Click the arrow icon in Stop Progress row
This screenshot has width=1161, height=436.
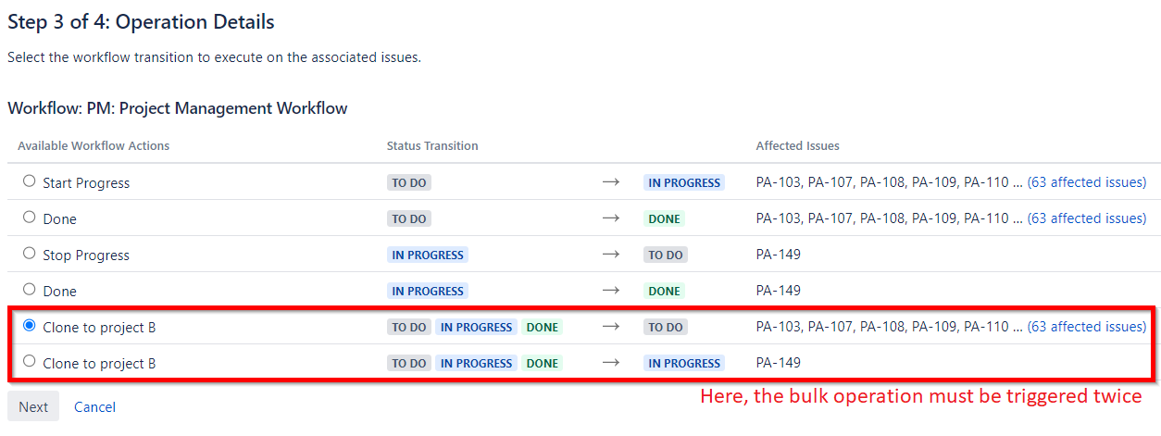tap(610, 255)
